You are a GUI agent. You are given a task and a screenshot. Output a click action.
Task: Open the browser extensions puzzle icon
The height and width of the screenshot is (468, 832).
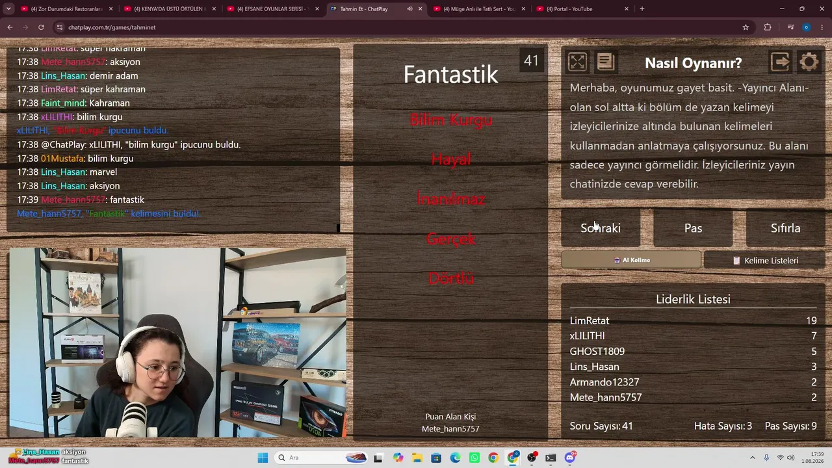(768, 27)
